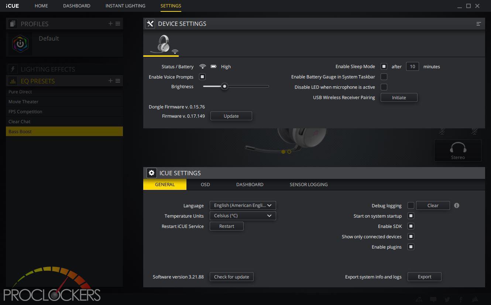Viewport: 491px width, 305px height.
Task: Click the Corsair sails logo icon
Action: pyautogui.click(x=475, y=299)
